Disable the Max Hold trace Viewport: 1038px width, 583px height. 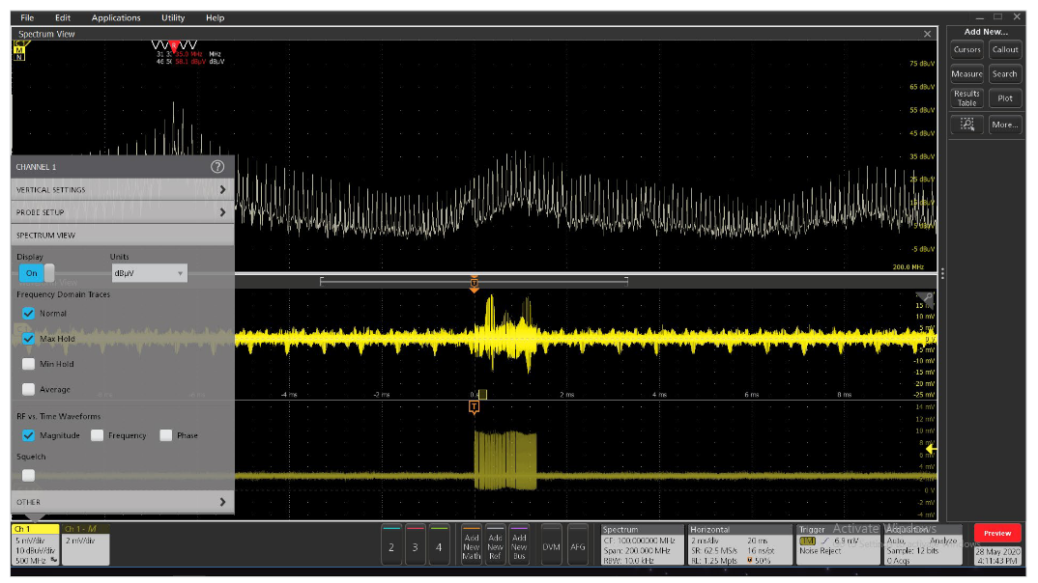click(29, 339)
